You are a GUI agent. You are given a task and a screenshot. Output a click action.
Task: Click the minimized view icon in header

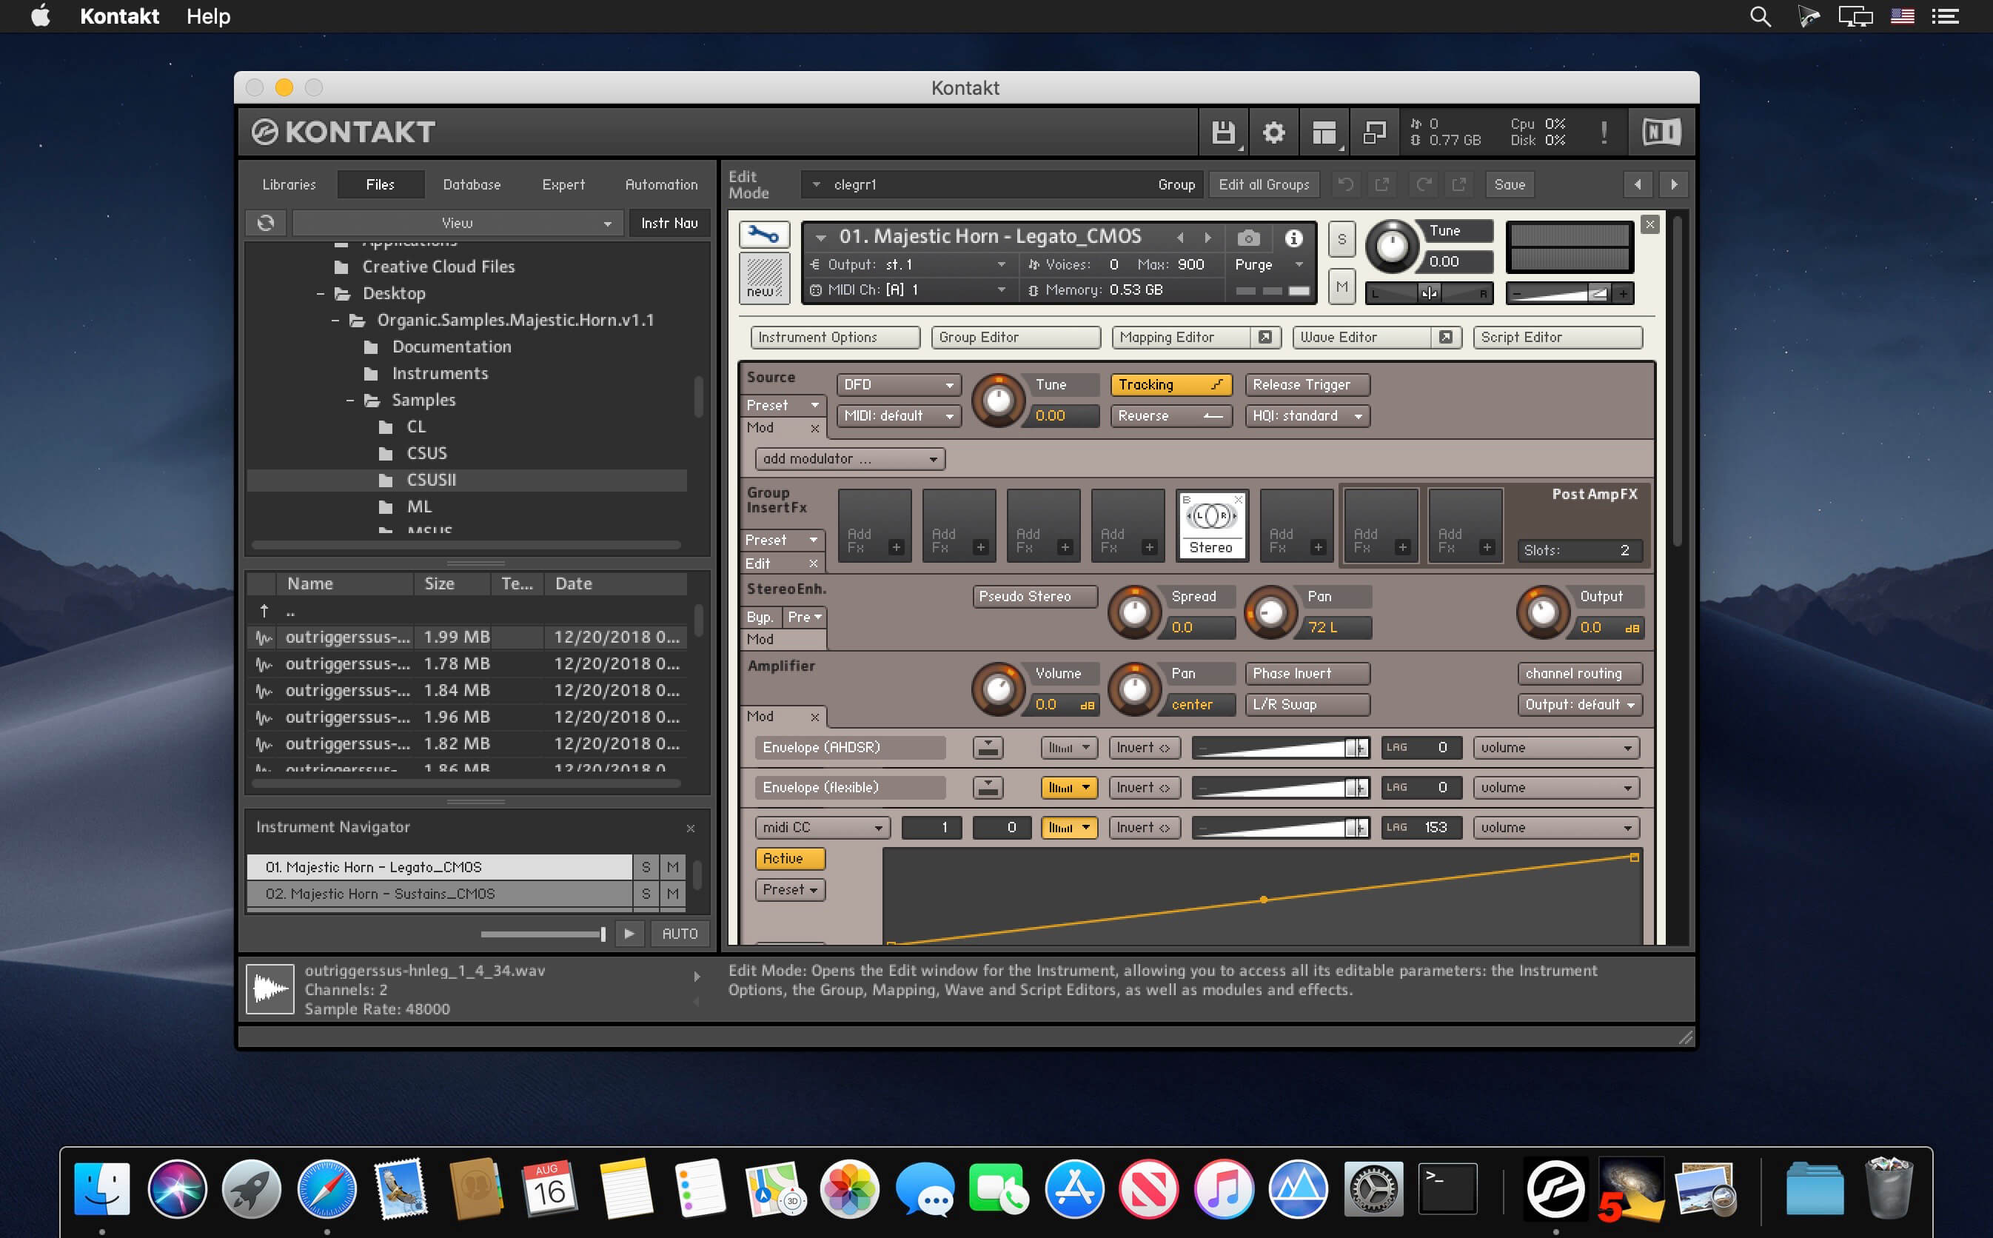click(x=1374, y=132)
